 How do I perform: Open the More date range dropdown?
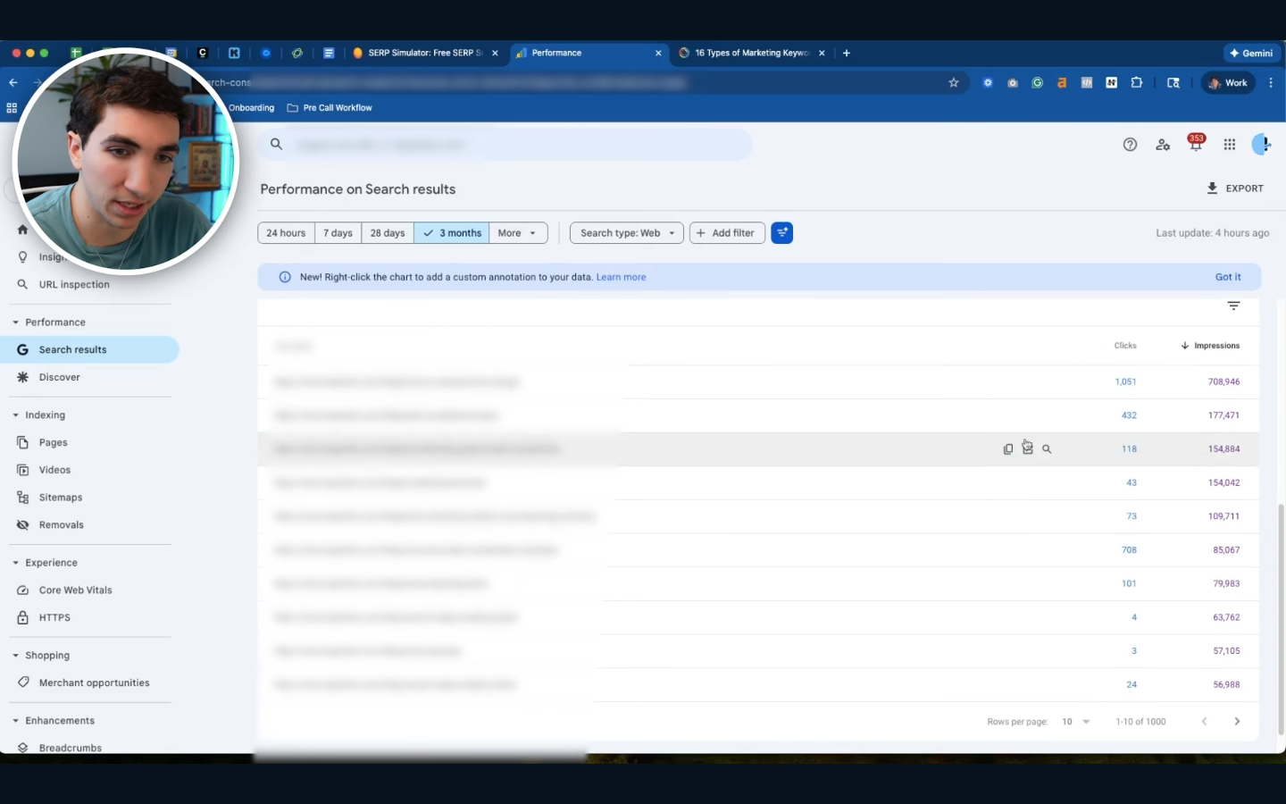click(518, 233)
